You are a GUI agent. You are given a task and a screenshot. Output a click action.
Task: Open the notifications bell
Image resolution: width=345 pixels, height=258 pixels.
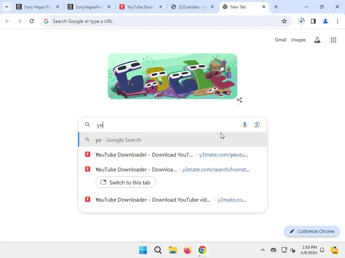(322, 250)
